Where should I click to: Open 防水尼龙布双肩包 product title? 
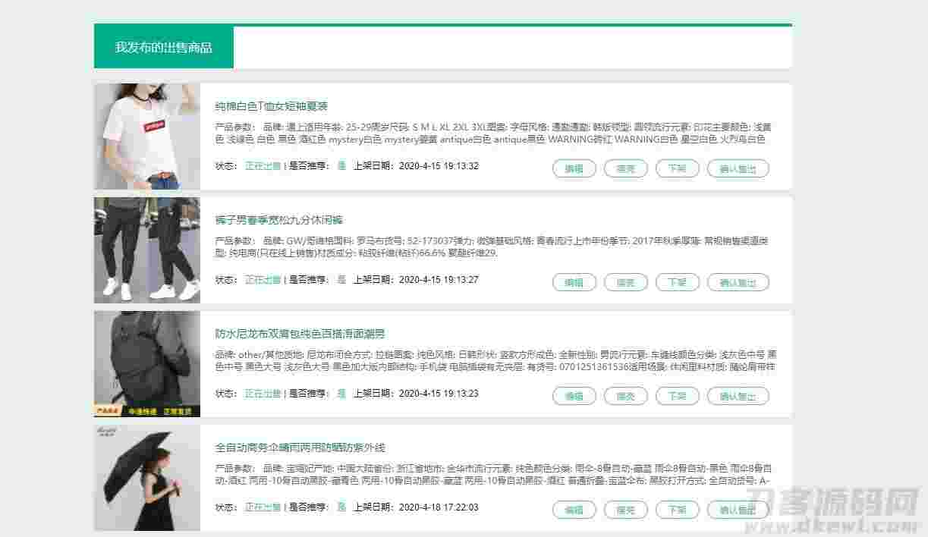(x=300, y=334)
